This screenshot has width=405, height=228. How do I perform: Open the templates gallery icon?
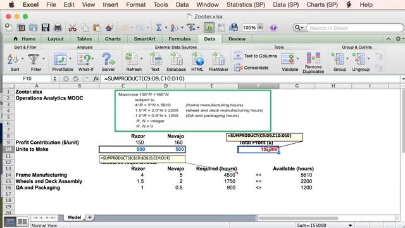[21, 27]
